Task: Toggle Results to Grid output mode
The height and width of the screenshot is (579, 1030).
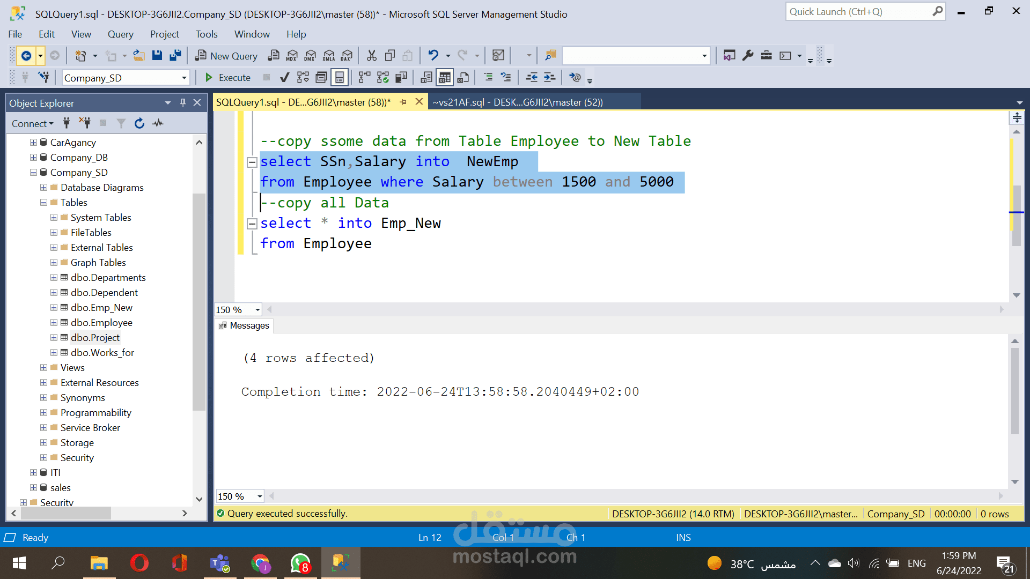Action: (x=445, y=78)
